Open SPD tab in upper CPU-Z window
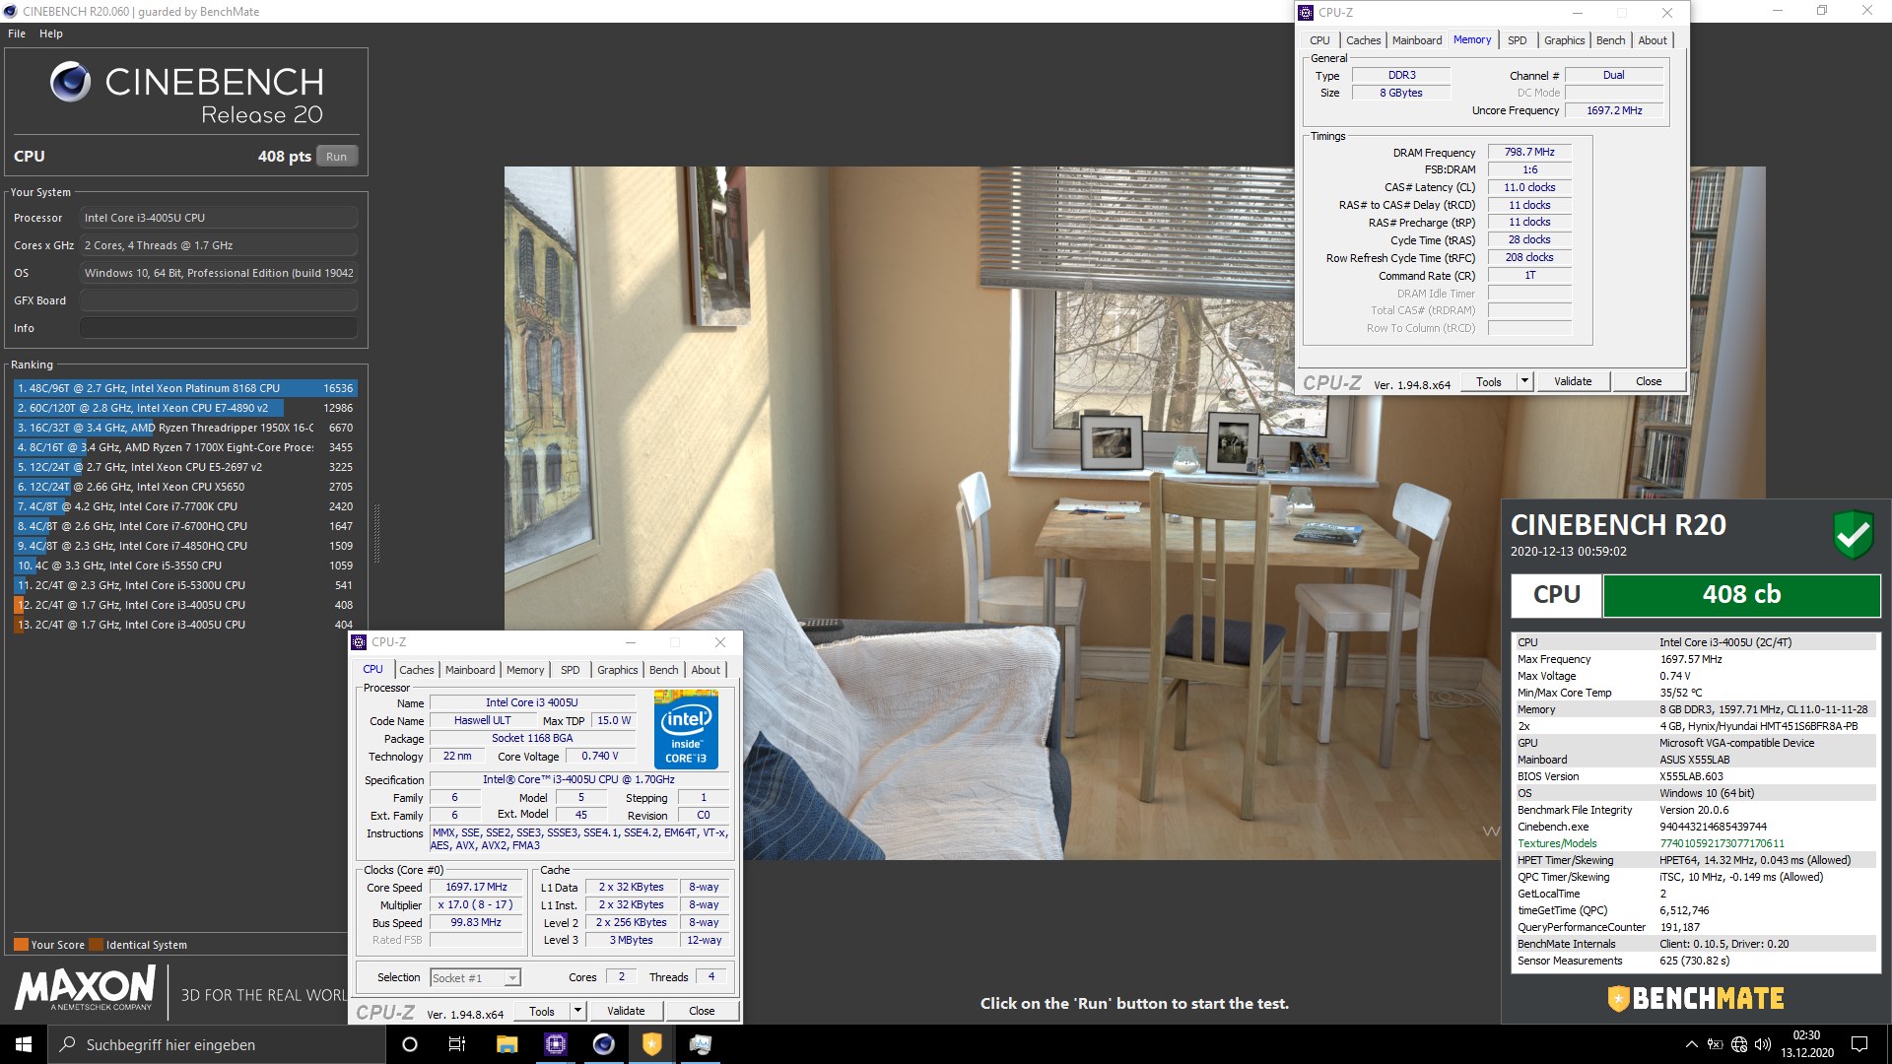1892x1064 pixels. point(1517,40)
